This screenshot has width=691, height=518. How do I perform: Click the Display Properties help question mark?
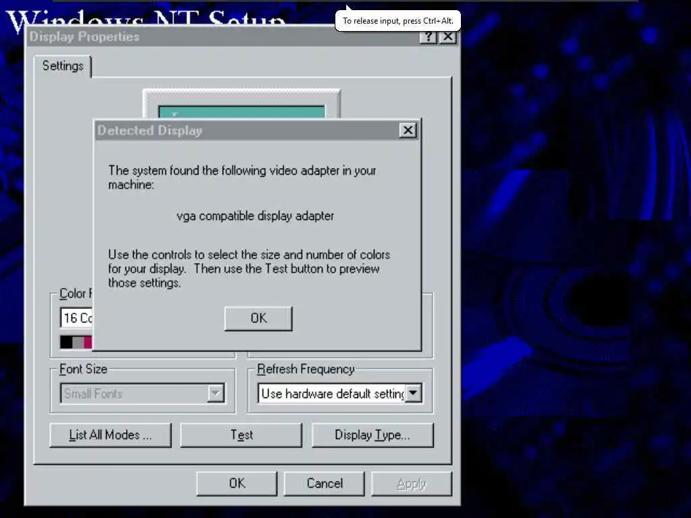[x=428, y=36]
